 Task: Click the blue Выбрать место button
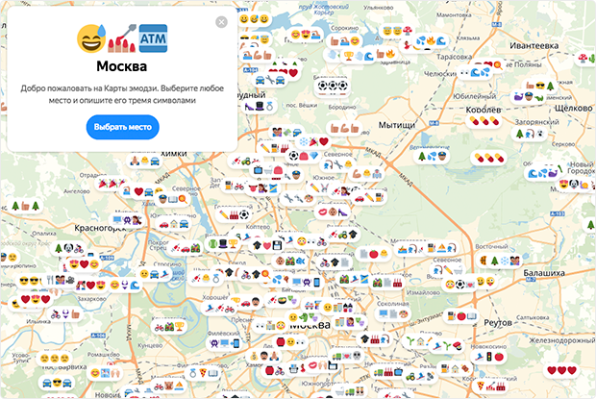click(x=122, y=127)
